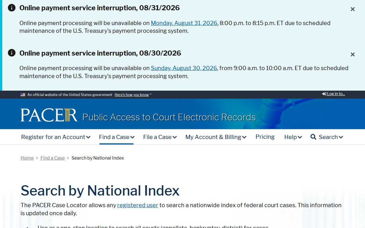Expand the Help menu

tap(293, 137)
